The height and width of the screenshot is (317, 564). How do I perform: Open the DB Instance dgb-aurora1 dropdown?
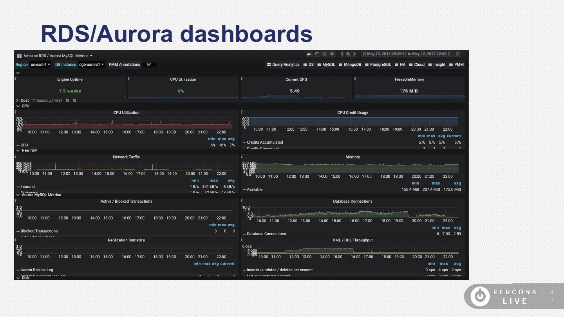[91, 65]
